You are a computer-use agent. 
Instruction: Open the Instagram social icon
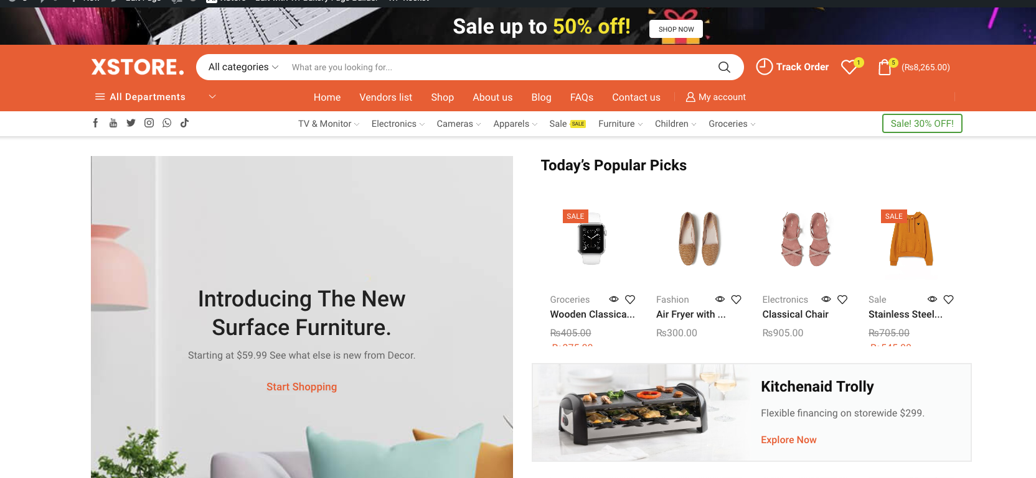pyautogui.click(x=149, y=123)
